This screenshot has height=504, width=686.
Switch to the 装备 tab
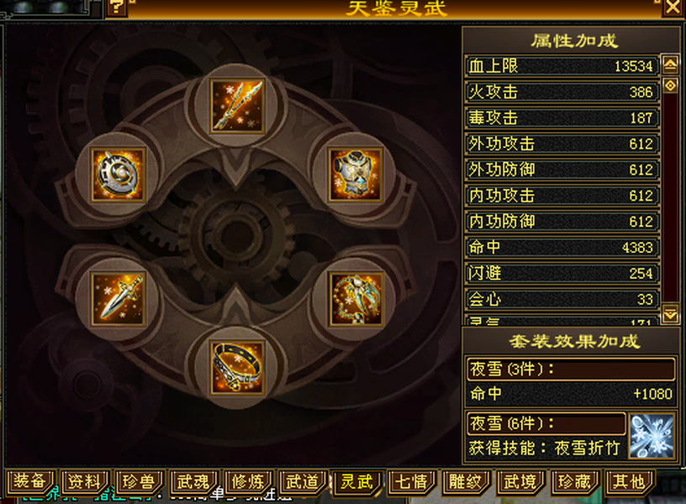pyautogui.click(x=29, y=481)
